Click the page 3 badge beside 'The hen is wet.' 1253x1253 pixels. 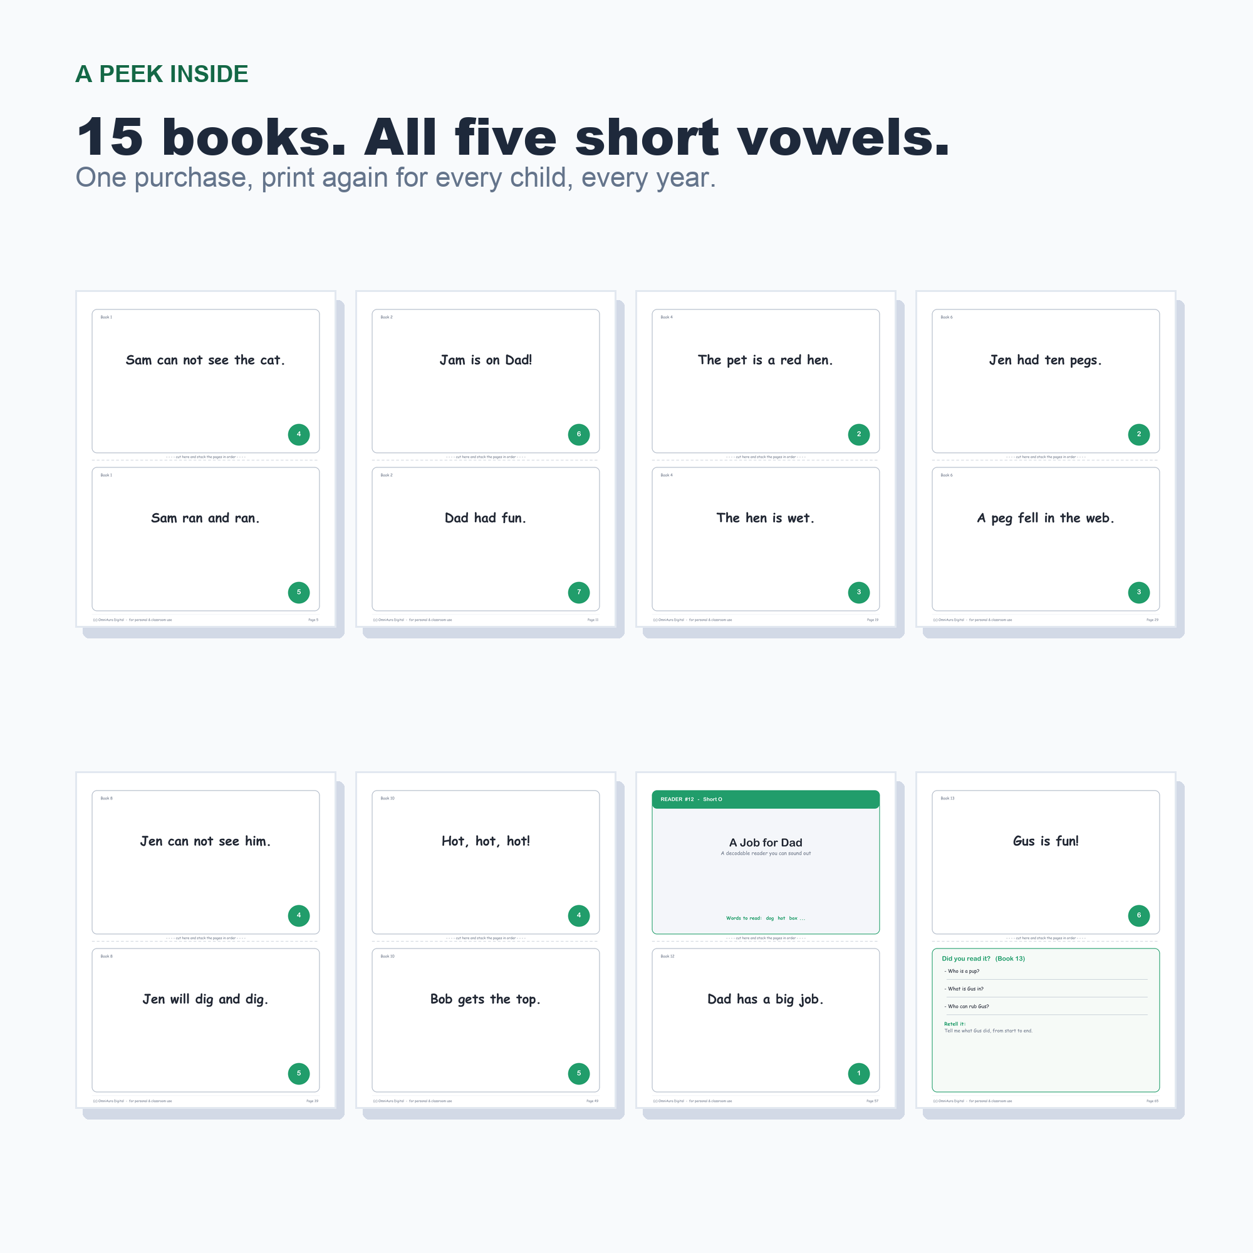click(860, 592)
